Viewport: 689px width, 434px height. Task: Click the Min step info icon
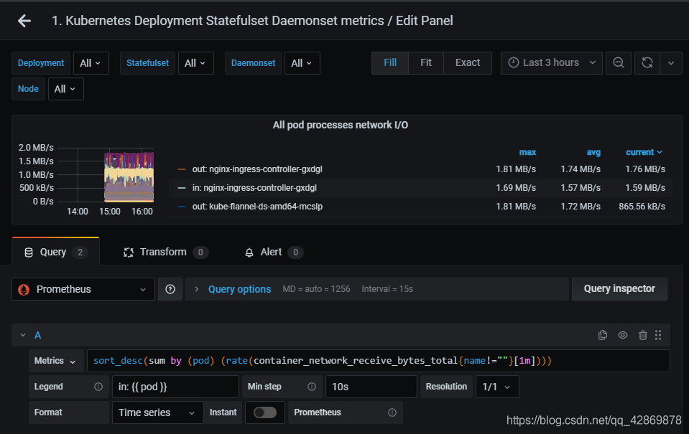click(x=312, y=387)
